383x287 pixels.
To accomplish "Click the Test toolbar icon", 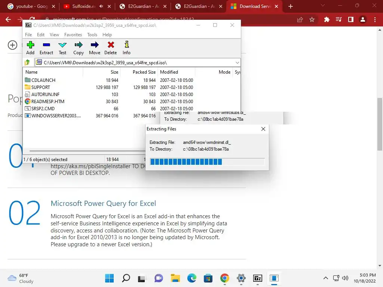I will 62,48.
